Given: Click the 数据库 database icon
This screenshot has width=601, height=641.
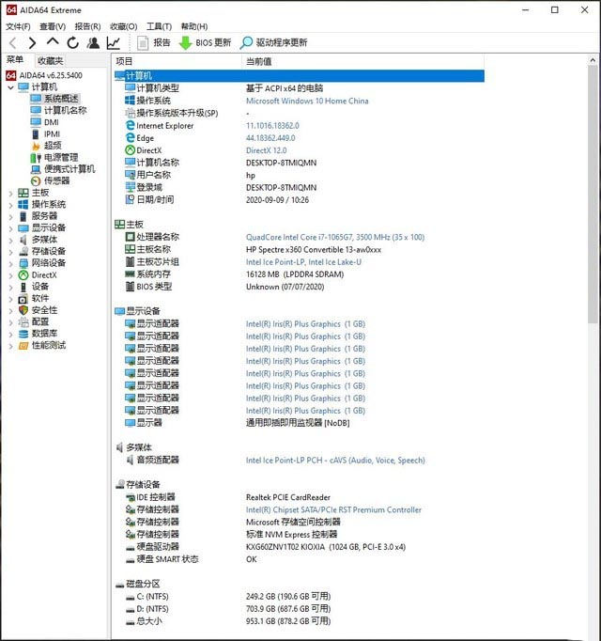Looking at the screenshot, I should pos(23,334).
